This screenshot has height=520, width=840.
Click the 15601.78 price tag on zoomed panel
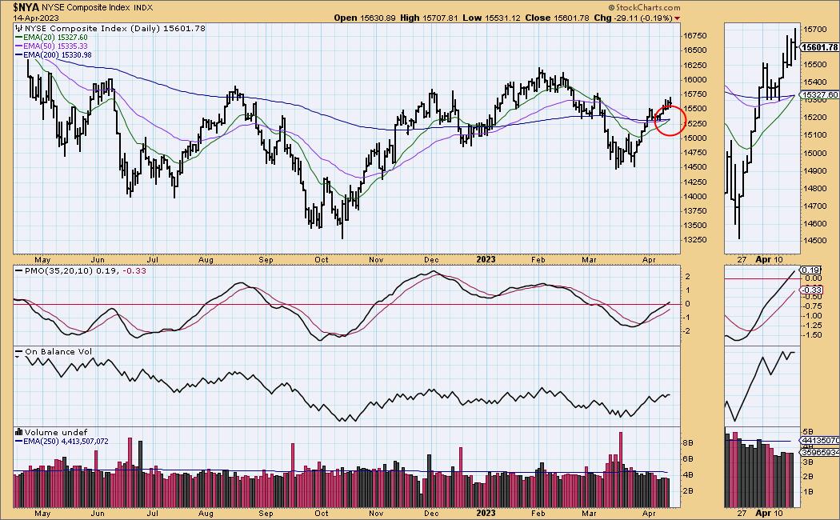pyautogui.click(x=820, y=47)
